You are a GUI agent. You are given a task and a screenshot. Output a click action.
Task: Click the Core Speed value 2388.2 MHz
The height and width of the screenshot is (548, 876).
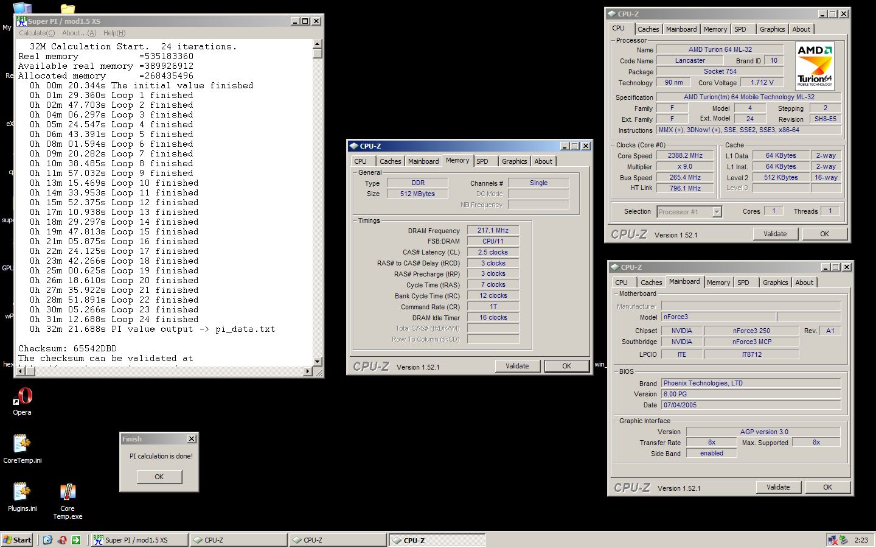[x=685, y=155]
